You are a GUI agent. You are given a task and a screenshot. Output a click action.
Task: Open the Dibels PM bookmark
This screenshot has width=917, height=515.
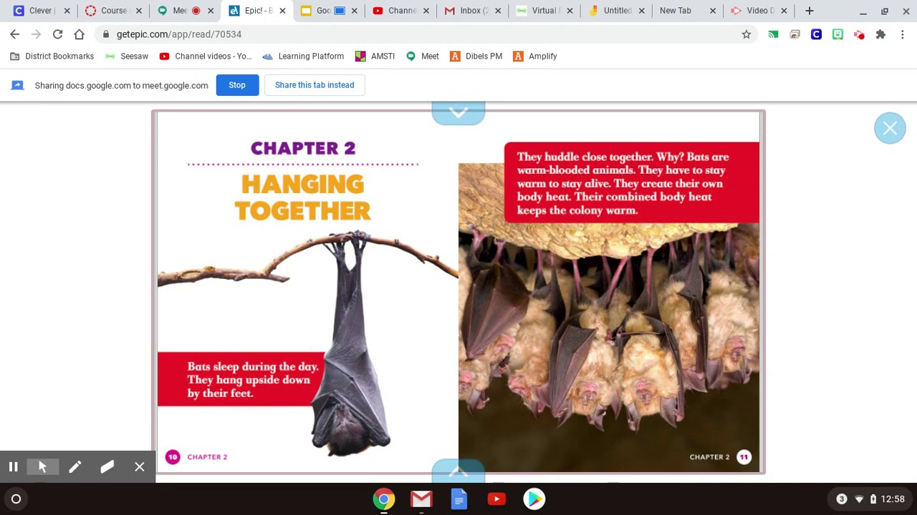coord(476,57)
